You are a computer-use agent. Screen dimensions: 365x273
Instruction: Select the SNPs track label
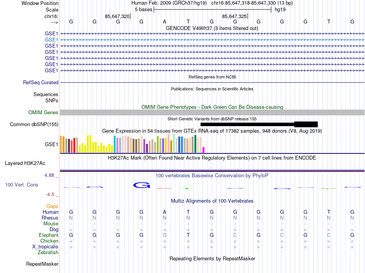(x=52, y=100)
